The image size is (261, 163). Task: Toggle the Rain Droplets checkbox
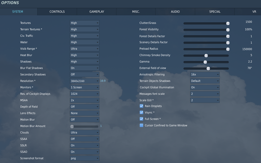pyautogui.click(x=141, y=106)
